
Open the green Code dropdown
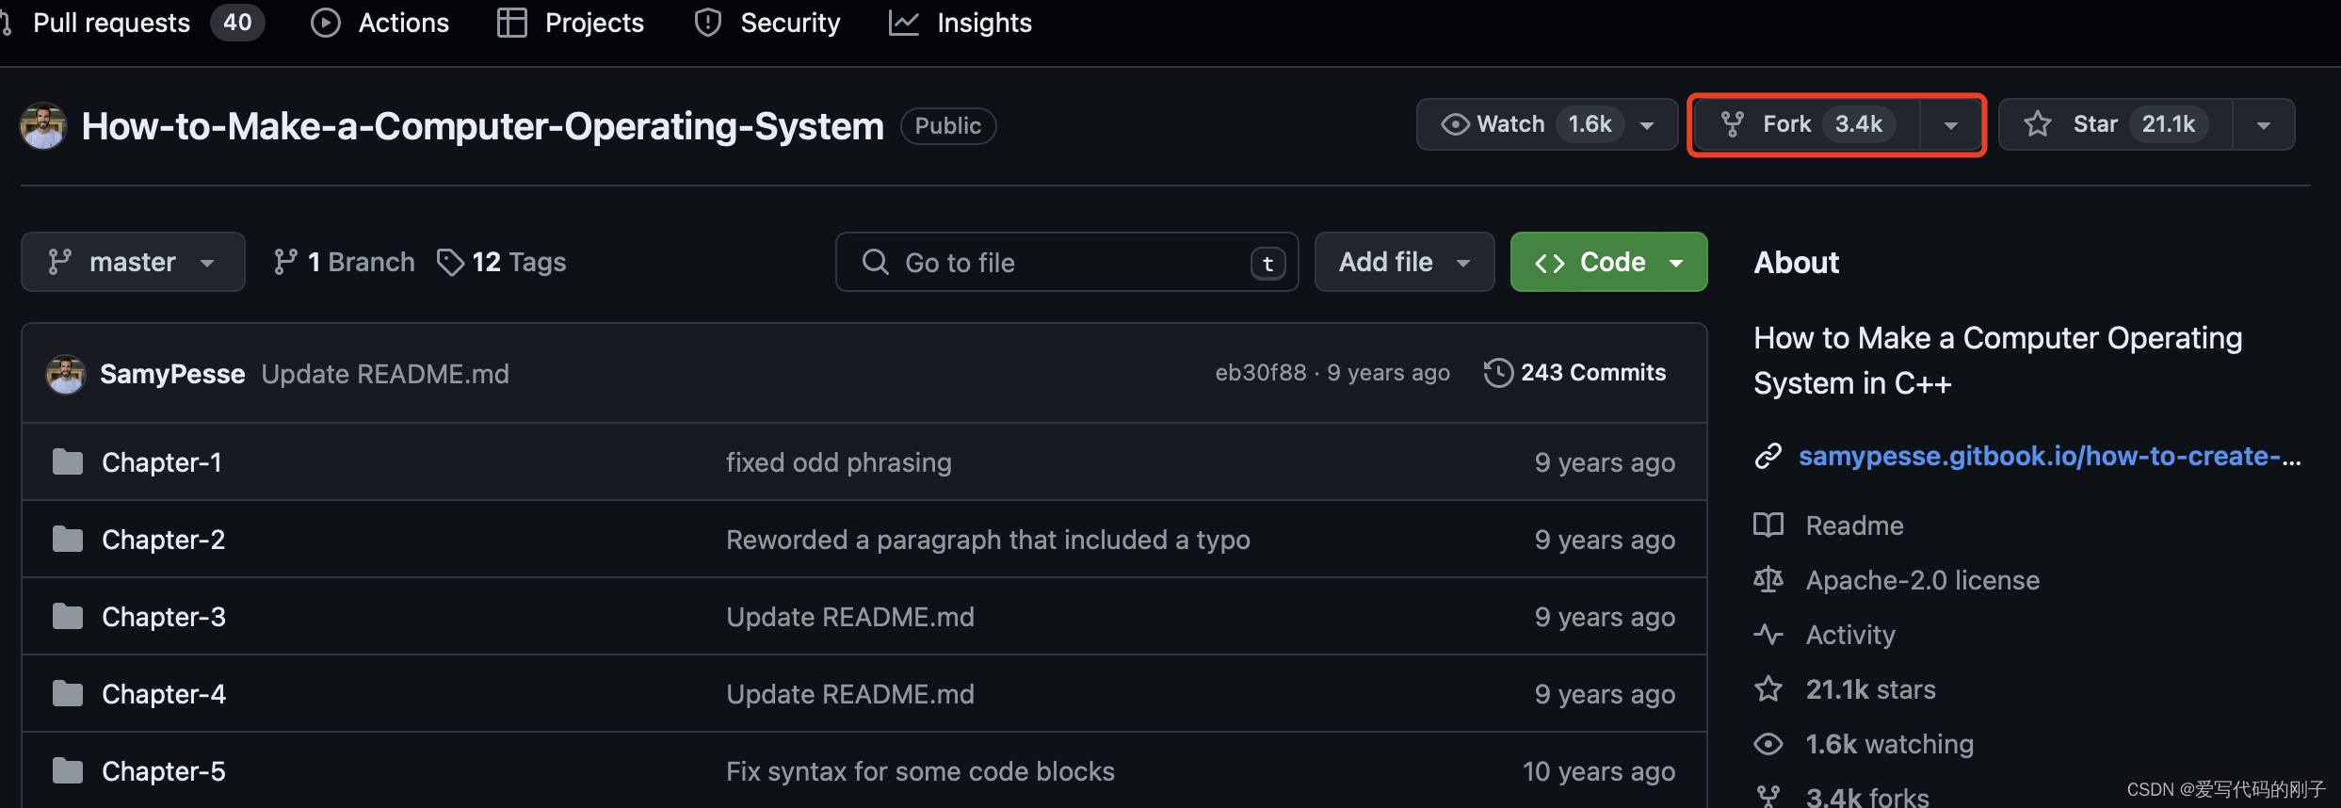(1608, 262)
